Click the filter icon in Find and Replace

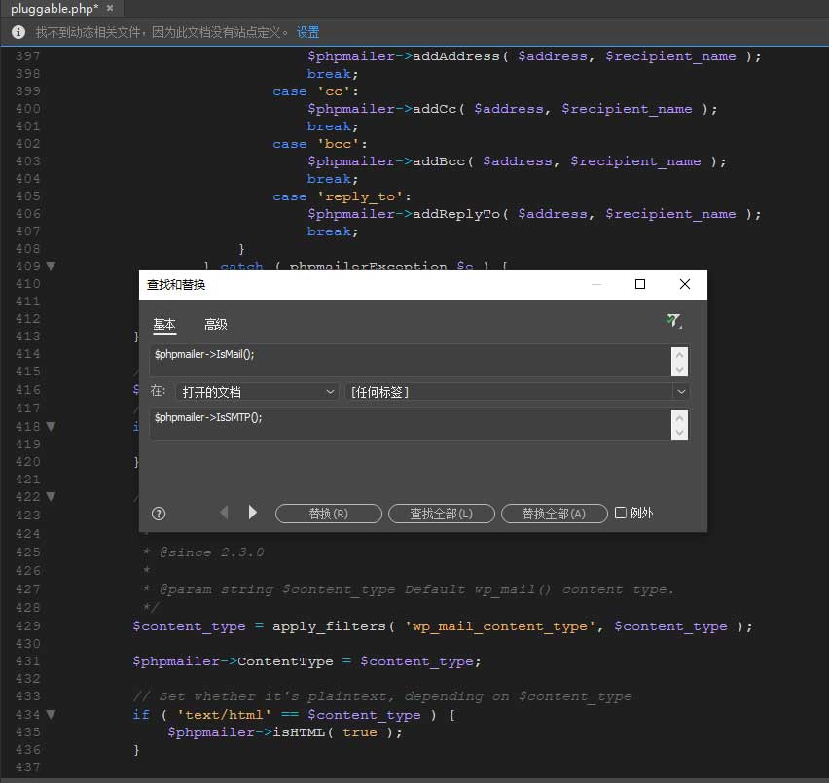(673, 322)
